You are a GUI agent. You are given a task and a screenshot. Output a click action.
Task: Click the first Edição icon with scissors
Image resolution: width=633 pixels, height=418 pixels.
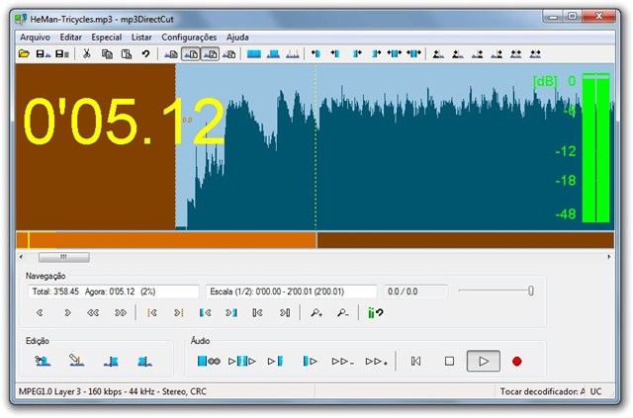[43, 361]
